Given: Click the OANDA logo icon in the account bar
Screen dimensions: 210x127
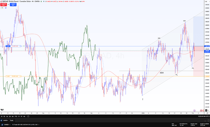Looking at the screenshot, I should point(2,125).
